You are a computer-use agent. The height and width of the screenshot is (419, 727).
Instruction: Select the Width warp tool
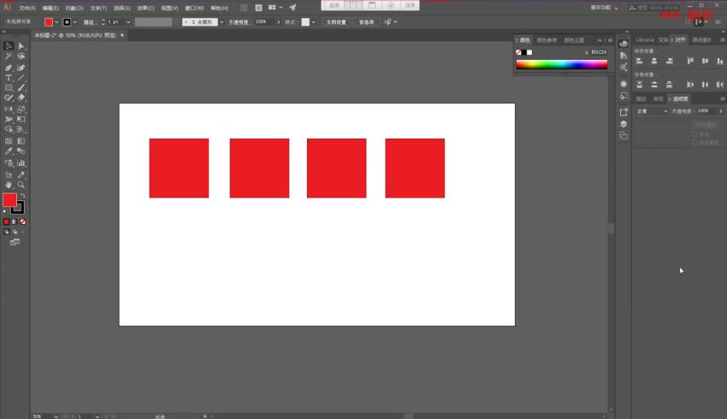(x=9, y=119)
